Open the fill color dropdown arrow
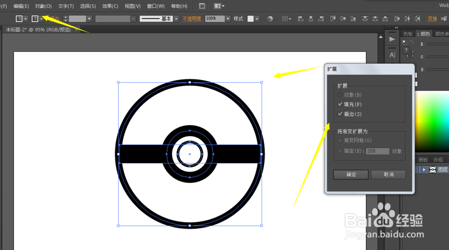 click(x=26, y=19)
